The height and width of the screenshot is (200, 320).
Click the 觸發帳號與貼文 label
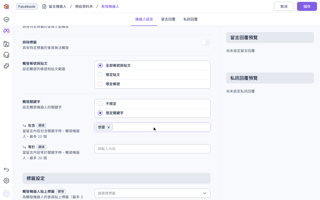35,63
